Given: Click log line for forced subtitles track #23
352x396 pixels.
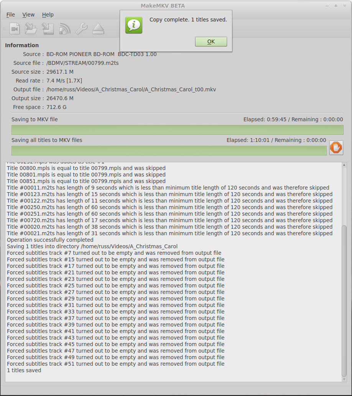Looking at the screenshot, I should click(115, 279).
